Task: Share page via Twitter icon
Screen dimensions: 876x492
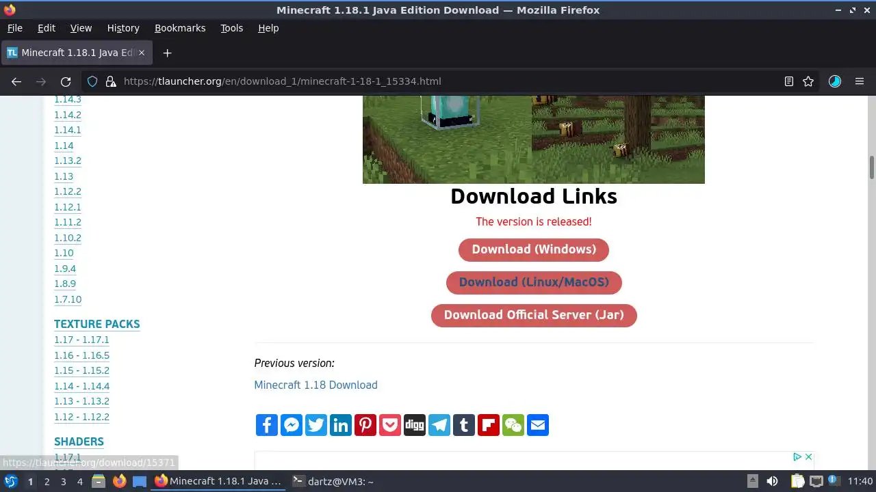Action: coord(316,425)
